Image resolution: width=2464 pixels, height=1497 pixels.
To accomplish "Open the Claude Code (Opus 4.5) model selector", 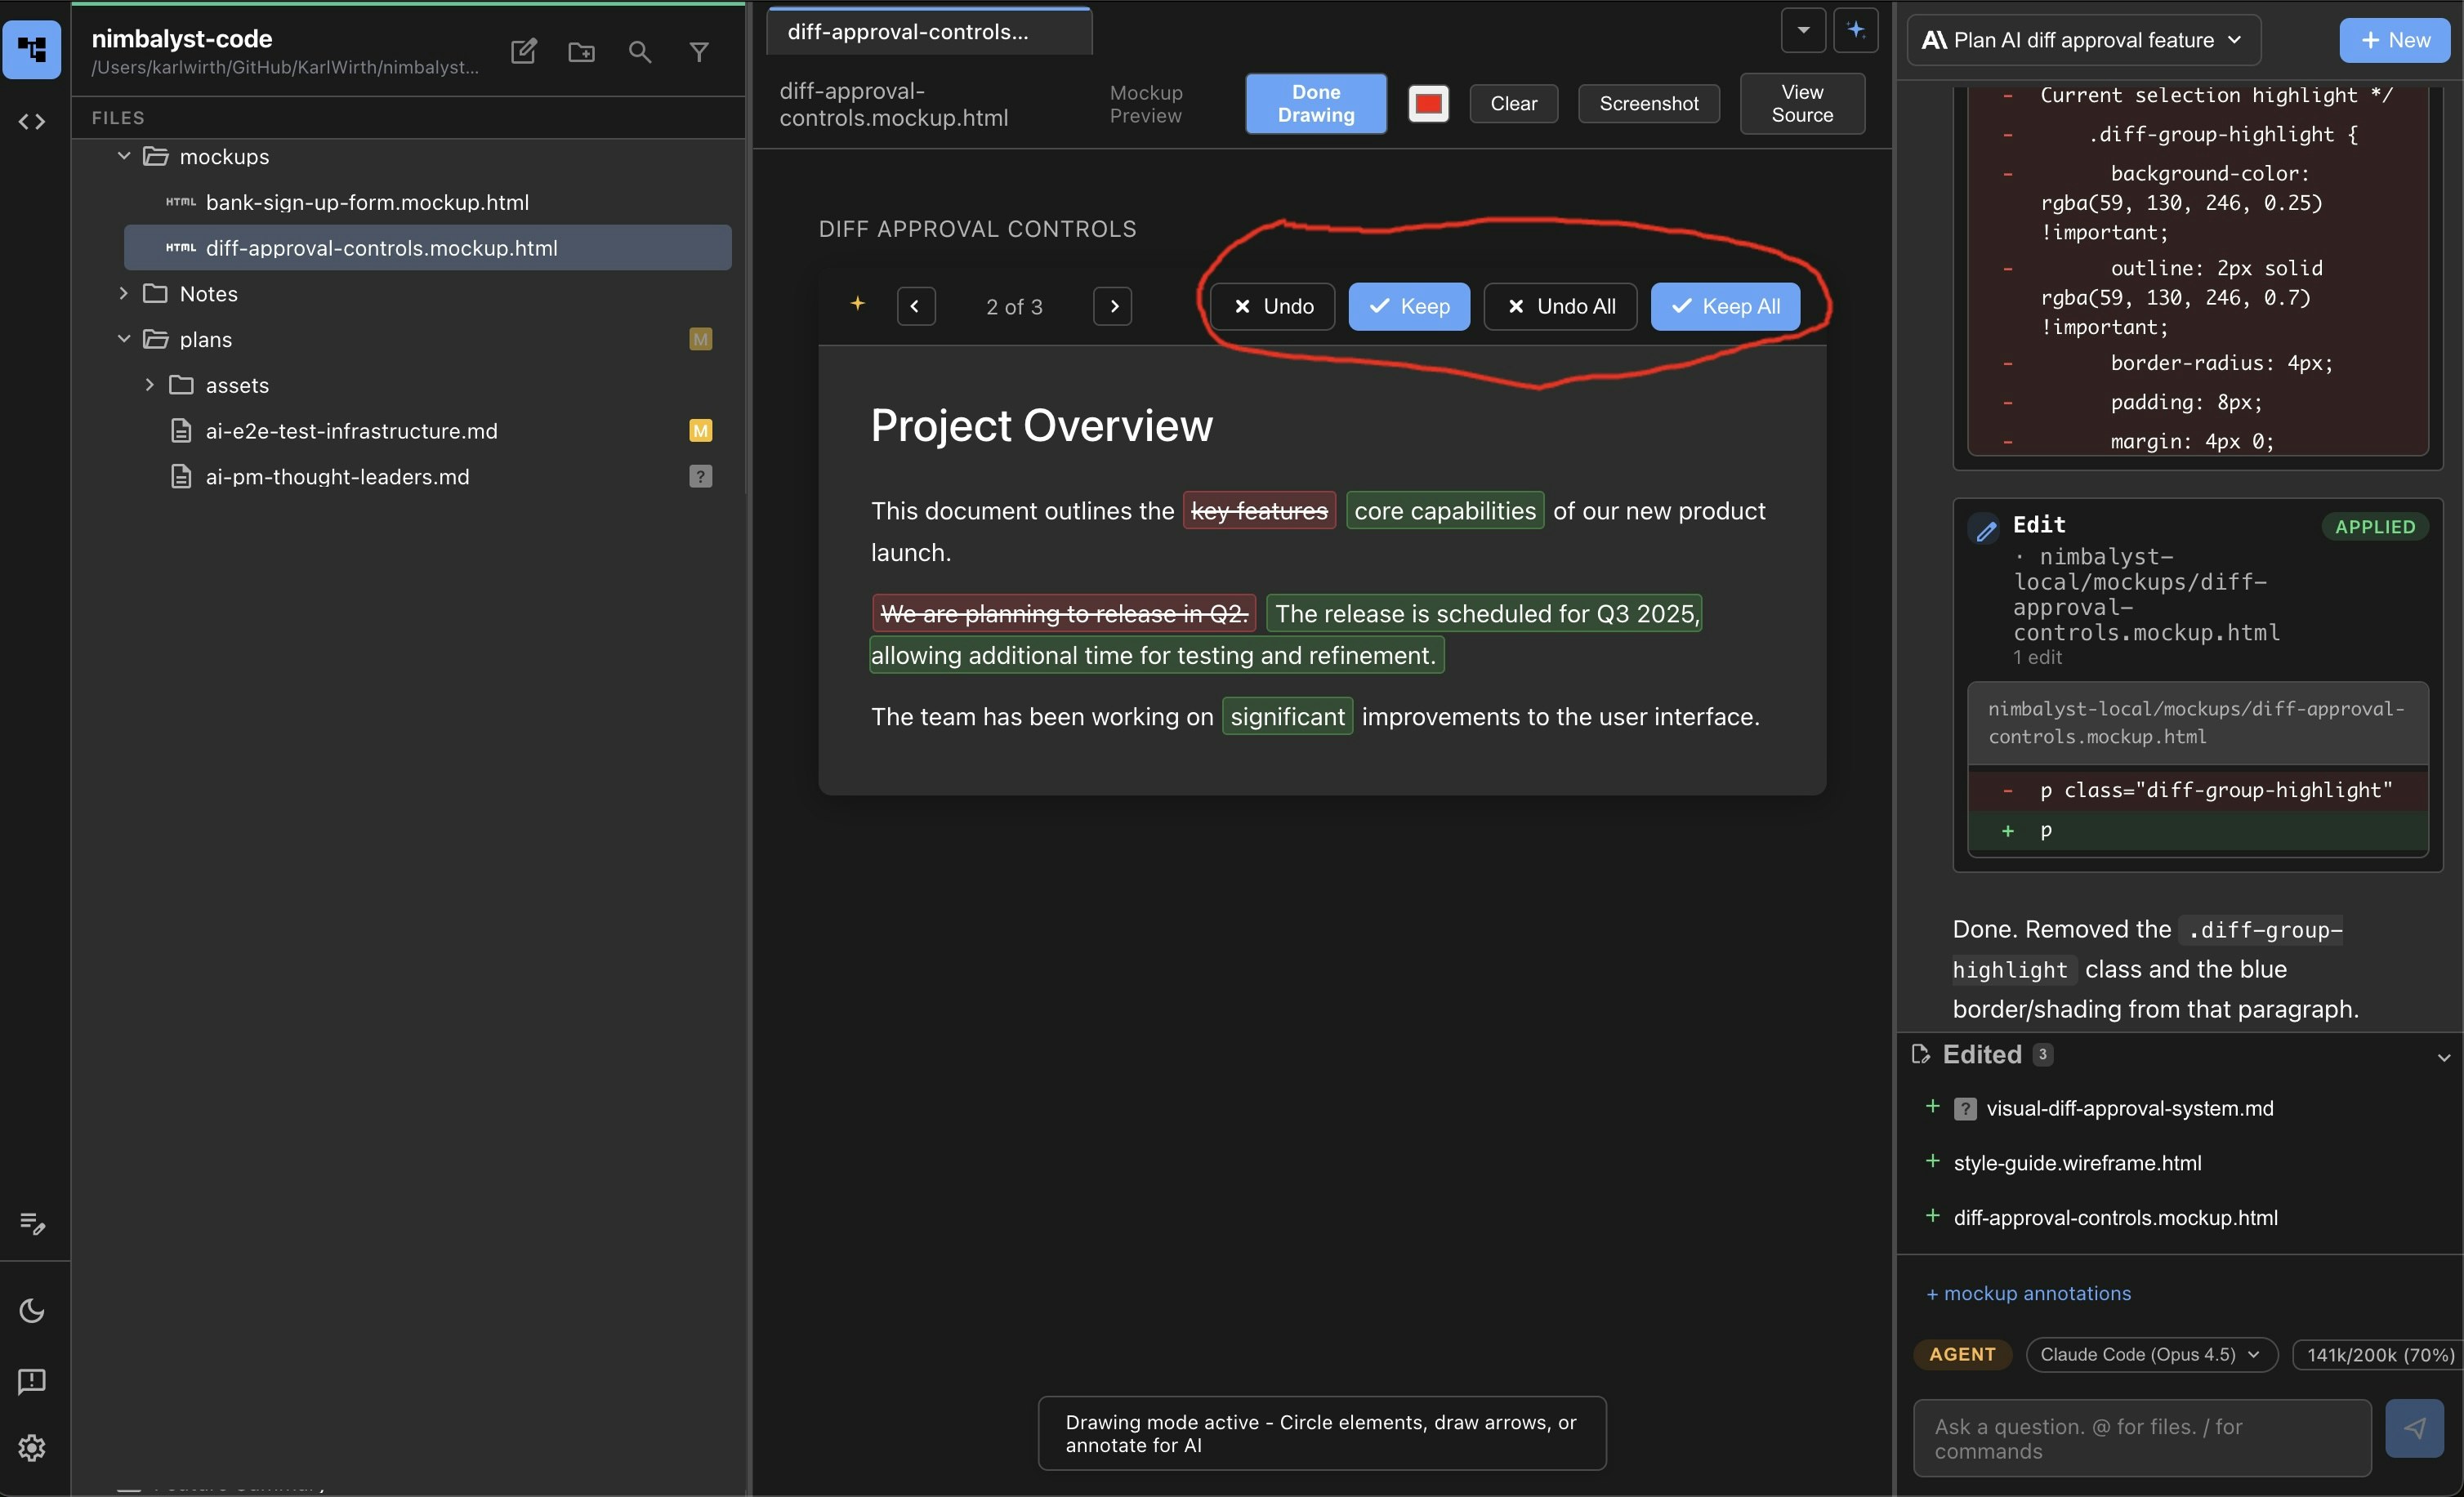I will point(2150,1354).
